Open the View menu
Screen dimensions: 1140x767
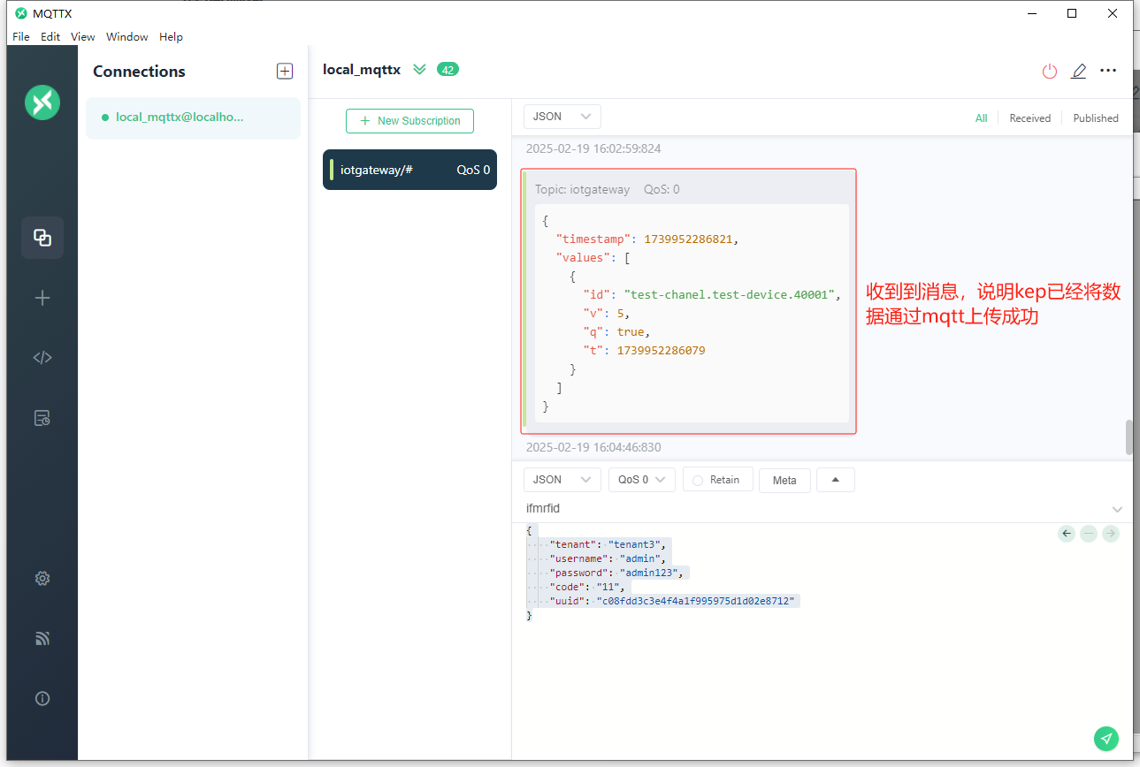pyautogui.click(x=83, y=37)
